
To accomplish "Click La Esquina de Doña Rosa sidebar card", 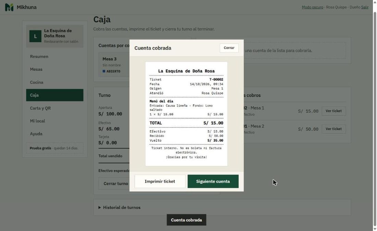I will [x=54, y=36].
